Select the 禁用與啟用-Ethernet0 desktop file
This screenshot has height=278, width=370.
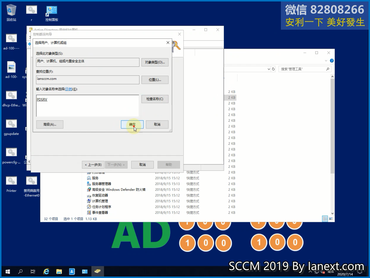31,186
